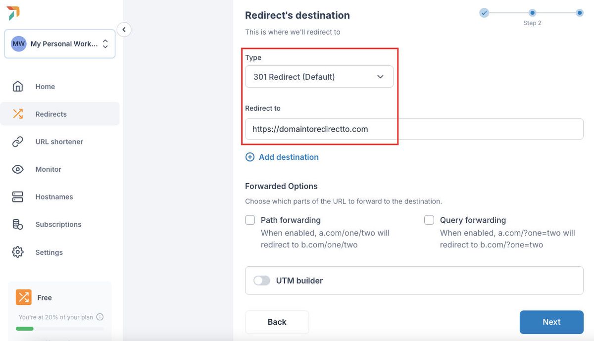Click the Subscriptions coins icon
Image resolution: width=594 pixels, height=341 pixels.
(18, 224)
